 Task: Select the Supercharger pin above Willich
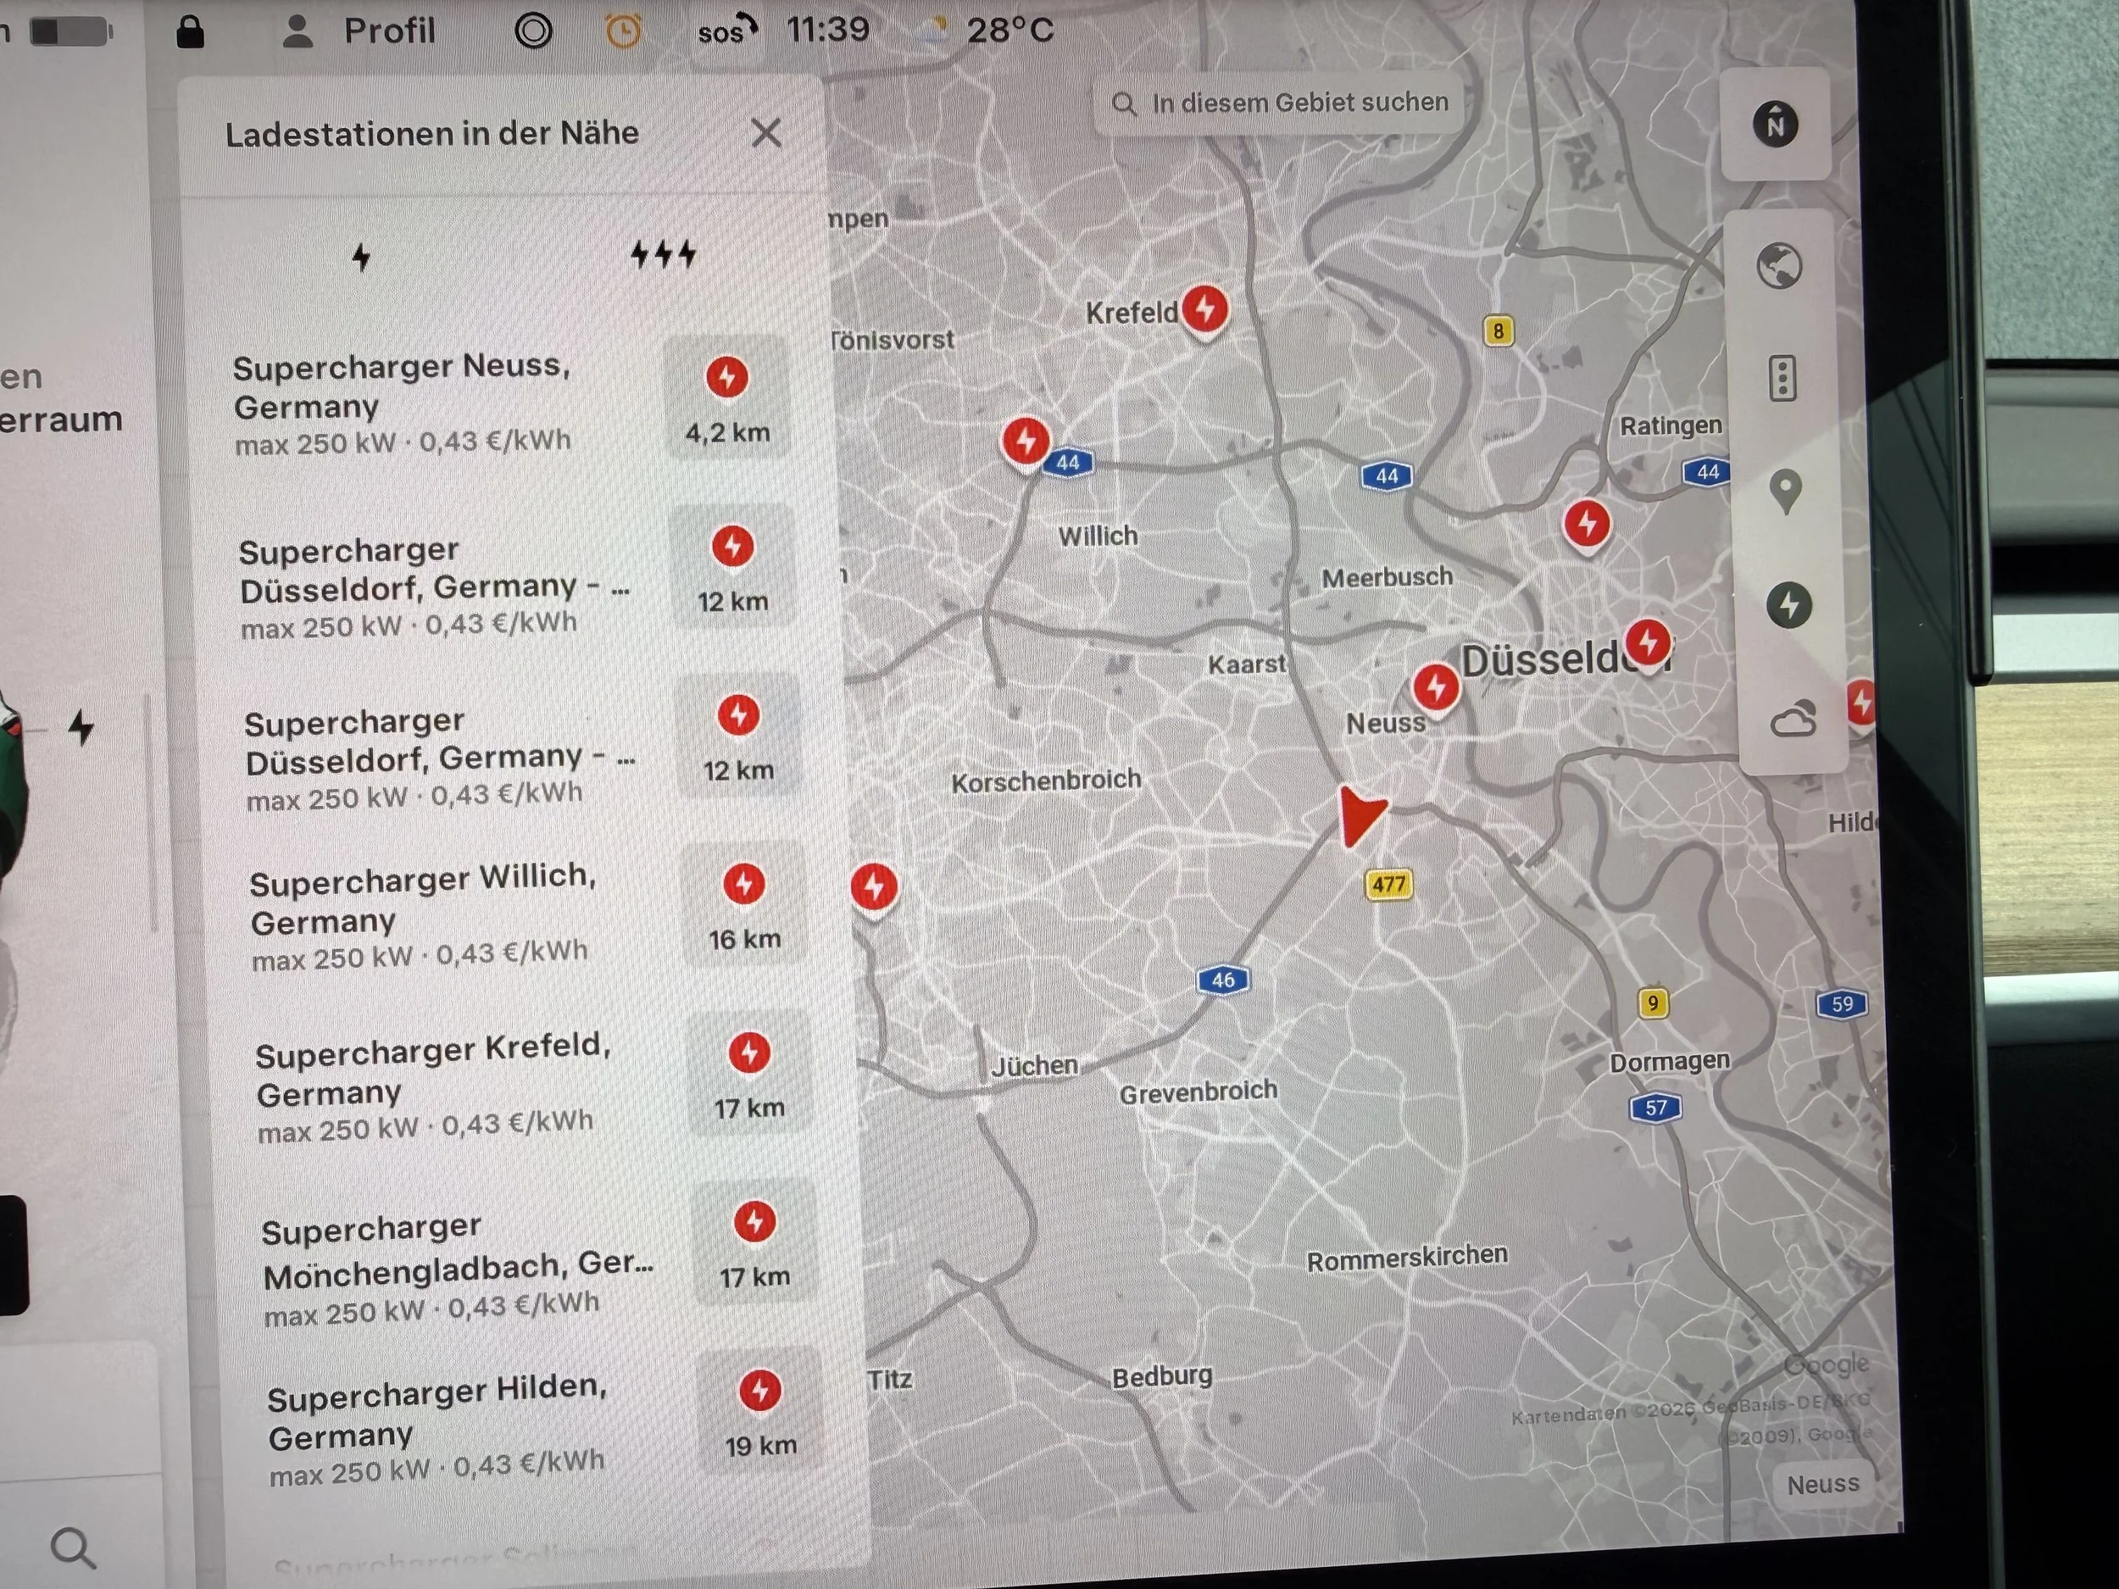1026,442
